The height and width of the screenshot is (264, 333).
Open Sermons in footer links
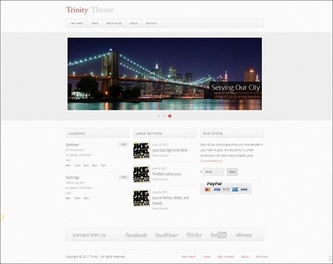tap(262, 257)
